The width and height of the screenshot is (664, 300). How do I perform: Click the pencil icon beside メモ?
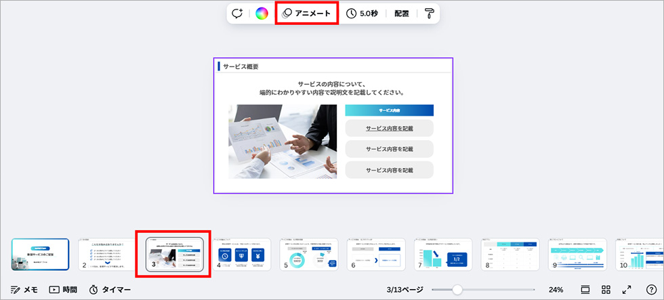point(15,291)
